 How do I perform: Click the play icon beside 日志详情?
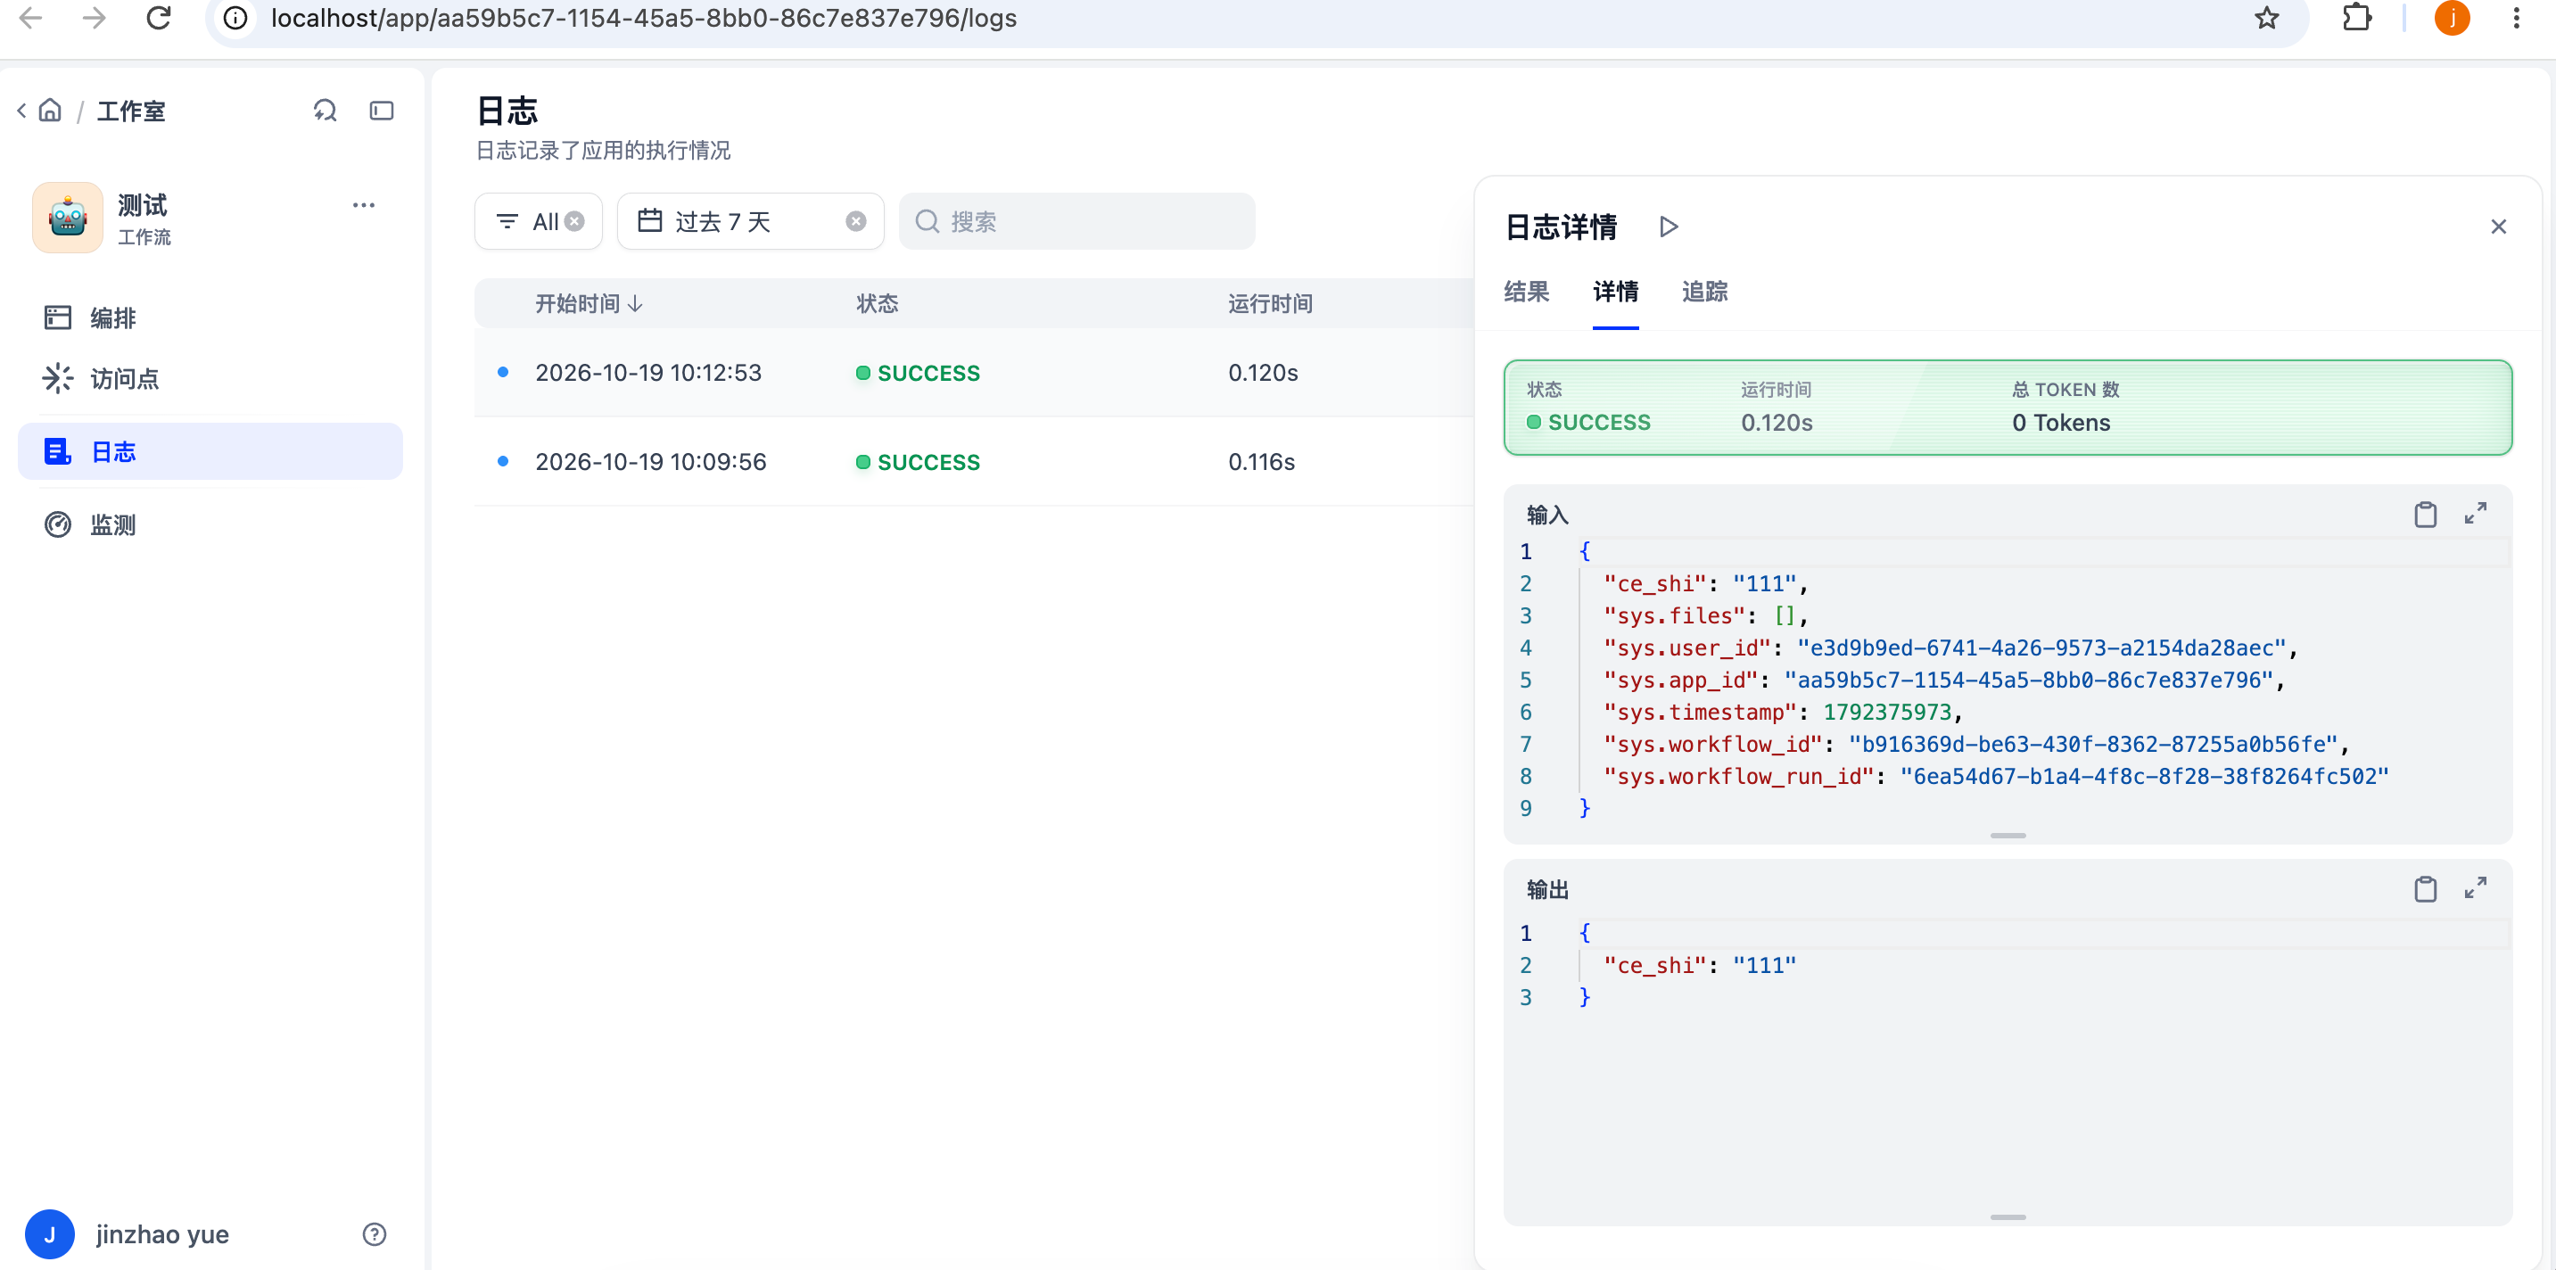coord(1669,227)
